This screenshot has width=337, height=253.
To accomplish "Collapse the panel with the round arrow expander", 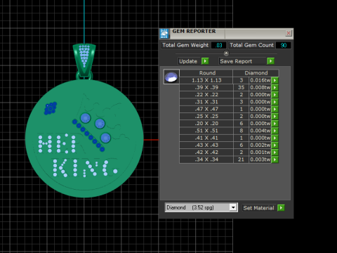I will coord(226,53).
